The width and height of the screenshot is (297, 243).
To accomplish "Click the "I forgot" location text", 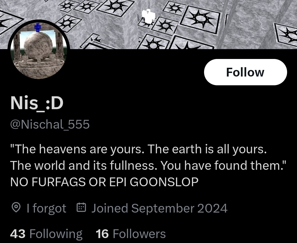I will pyautogui.click(x=46, y=208).
